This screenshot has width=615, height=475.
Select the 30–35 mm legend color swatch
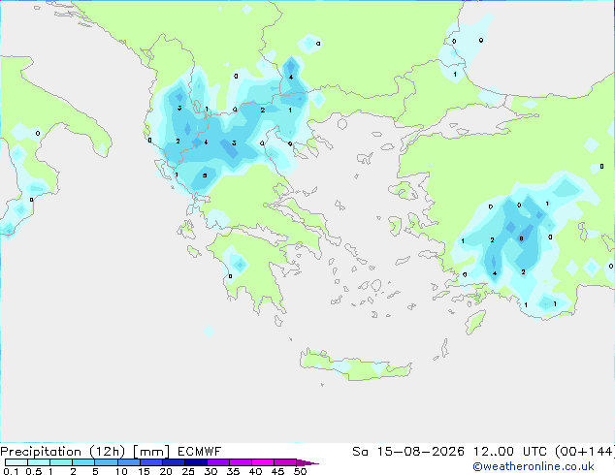[218, 462]
